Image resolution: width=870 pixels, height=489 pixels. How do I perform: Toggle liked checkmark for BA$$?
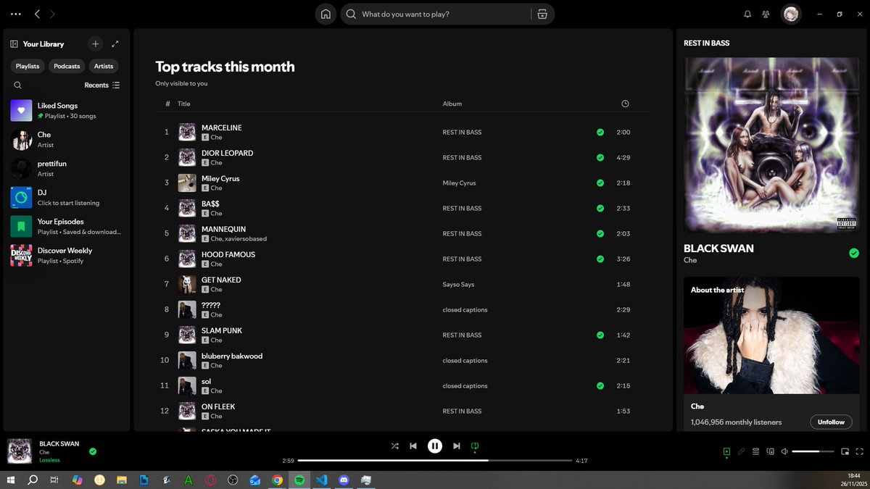pos(600,209)
